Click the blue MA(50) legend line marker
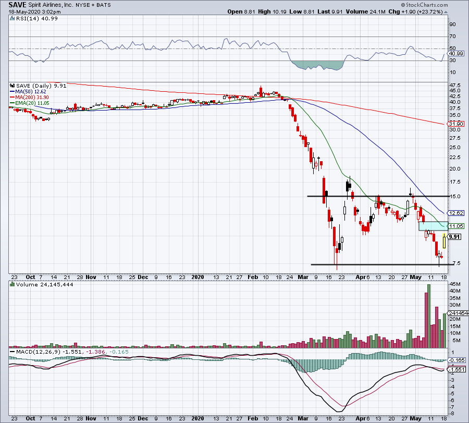469x423 pixels. [x=13, y=91]
